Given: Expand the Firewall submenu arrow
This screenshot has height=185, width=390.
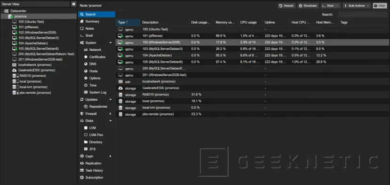Looking at the screenshot, I should point(111,114).
